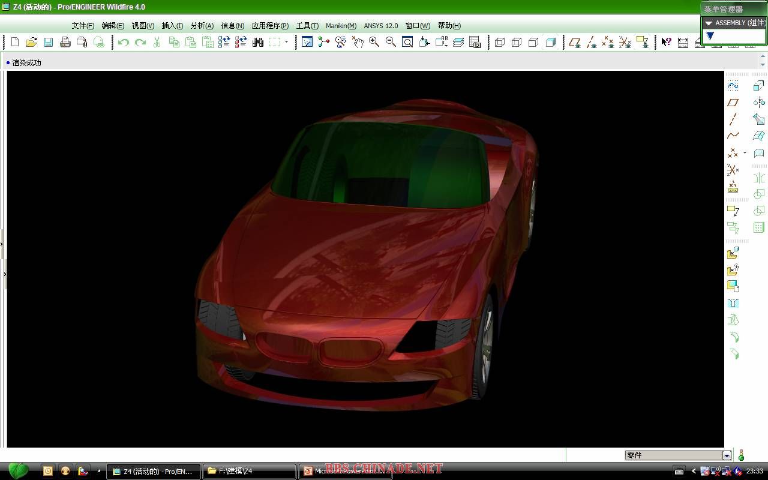The height and width of the screenshot is (480, 768).
Task: Select the Datum Plane tool on right toolbar
Action: tap(733, 103)
